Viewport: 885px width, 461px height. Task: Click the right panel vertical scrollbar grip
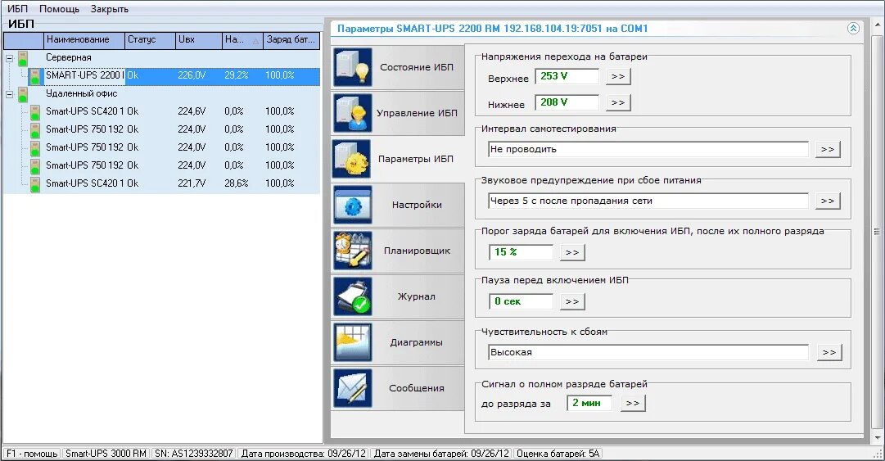tap(877, 232)
